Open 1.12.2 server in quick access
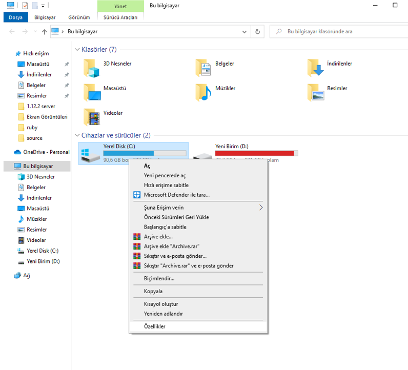 37,107
